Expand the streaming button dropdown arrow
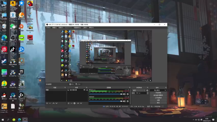 (165, 90)
